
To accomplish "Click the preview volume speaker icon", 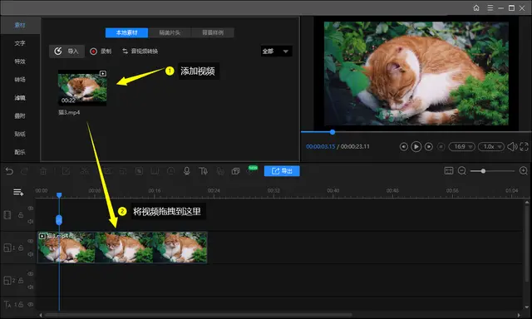I will point(512,146).
